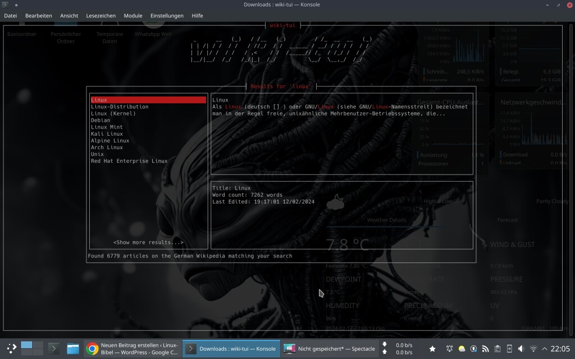The image size is (575, 359).
Task: Open the Datei menu
Action: pos(10,16)
